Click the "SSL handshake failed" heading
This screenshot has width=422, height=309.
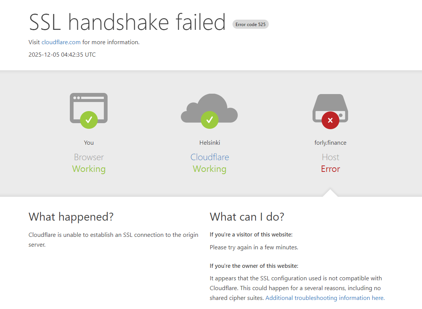(127, 22)
